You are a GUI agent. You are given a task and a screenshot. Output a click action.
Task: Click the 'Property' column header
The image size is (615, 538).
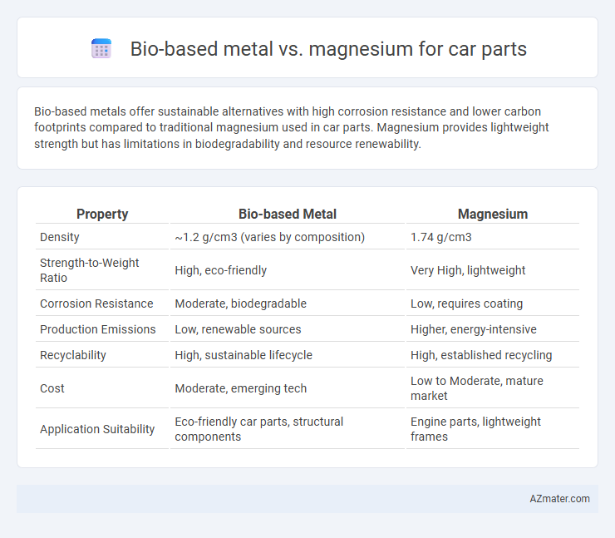coord(102,214)
